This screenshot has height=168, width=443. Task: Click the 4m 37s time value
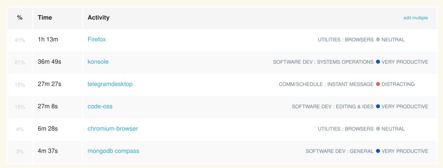(48, 151)
